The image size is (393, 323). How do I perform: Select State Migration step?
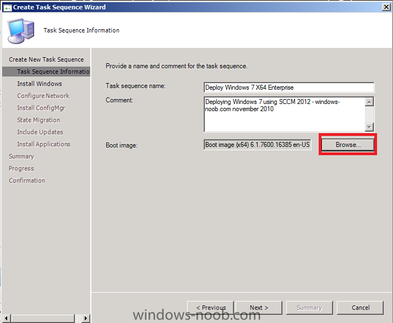tap(39, 120)
